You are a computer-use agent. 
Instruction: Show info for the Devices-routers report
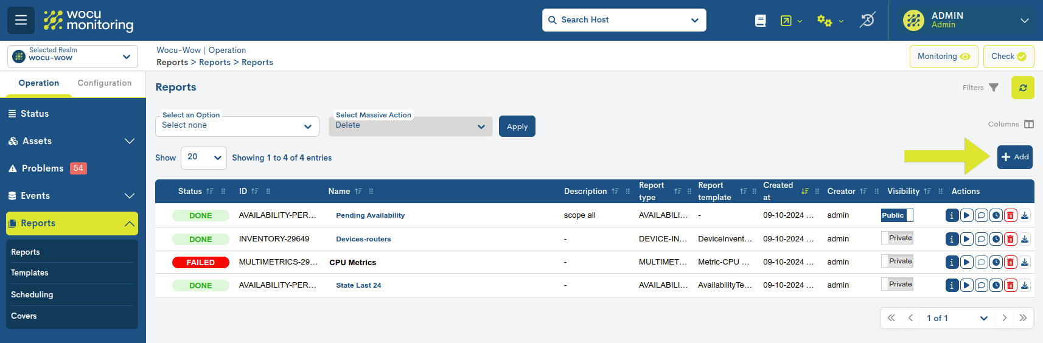pos(952,239)
